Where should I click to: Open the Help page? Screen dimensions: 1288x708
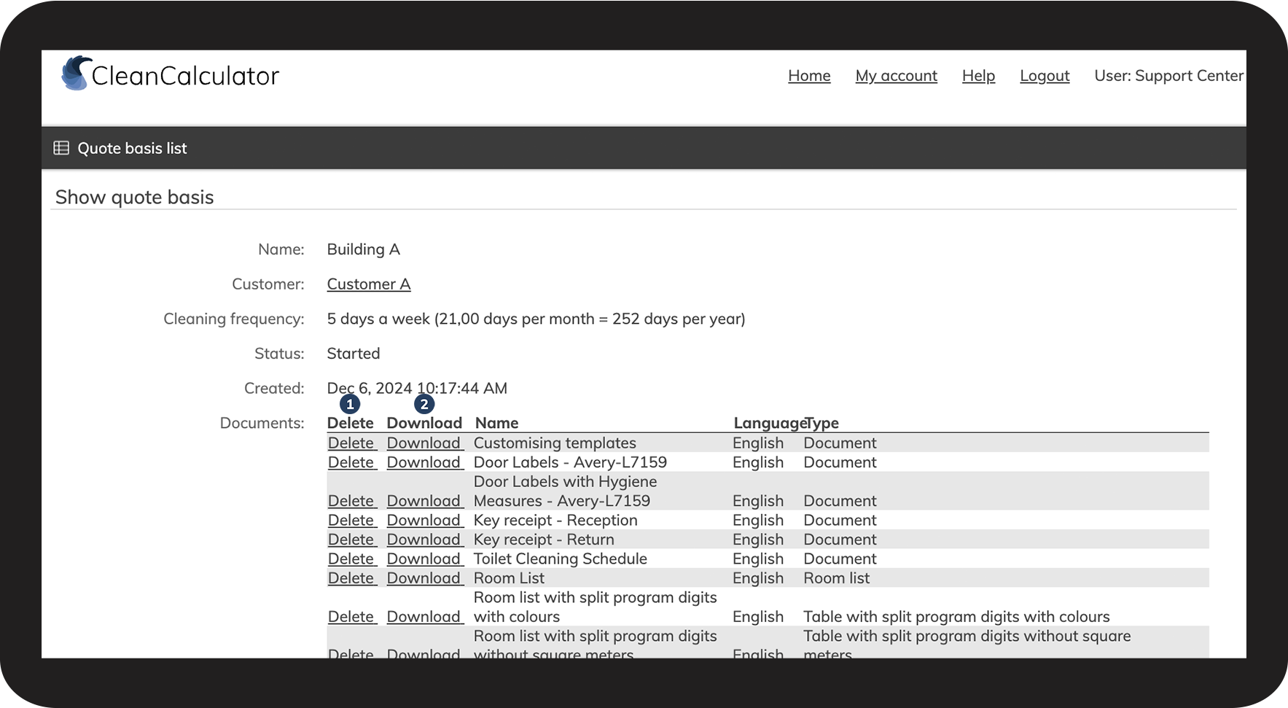point(978,76)
